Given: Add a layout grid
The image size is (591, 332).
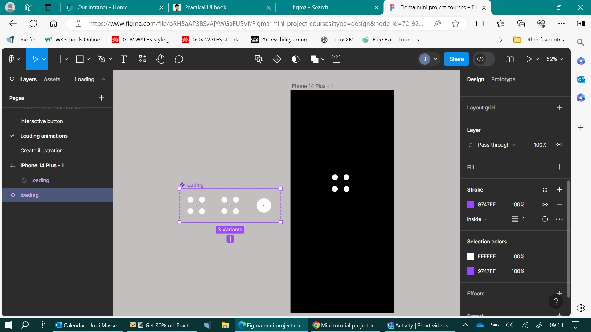Looking at the screenshot, I should click(x=559, y=107).
